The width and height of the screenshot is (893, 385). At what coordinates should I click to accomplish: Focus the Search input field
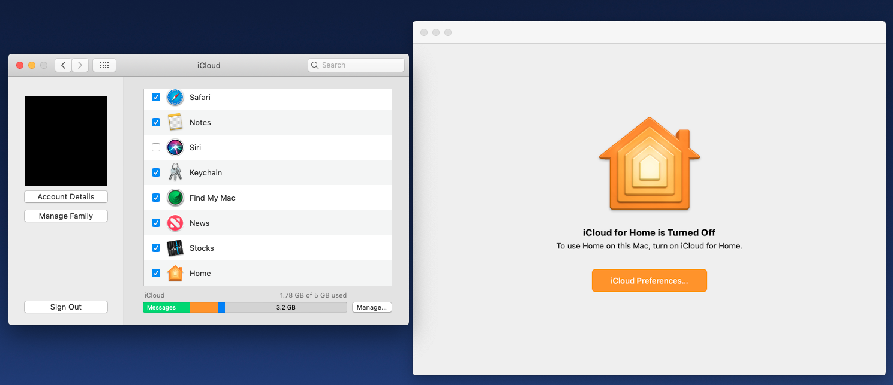[x=356, y=65]
